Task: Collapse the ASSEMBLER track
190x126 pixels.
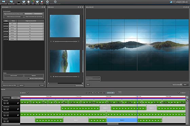Action: (x=3, y=106)
